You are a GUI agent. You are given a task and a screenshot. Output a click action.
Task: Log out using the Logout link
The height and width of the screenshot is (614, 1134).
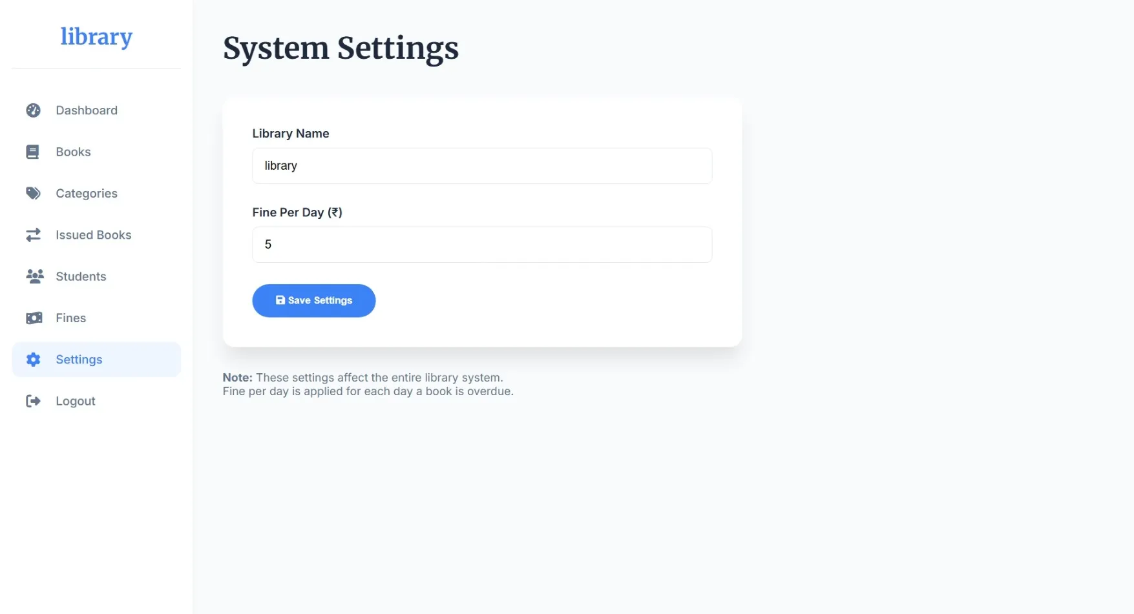click(76, 400)
